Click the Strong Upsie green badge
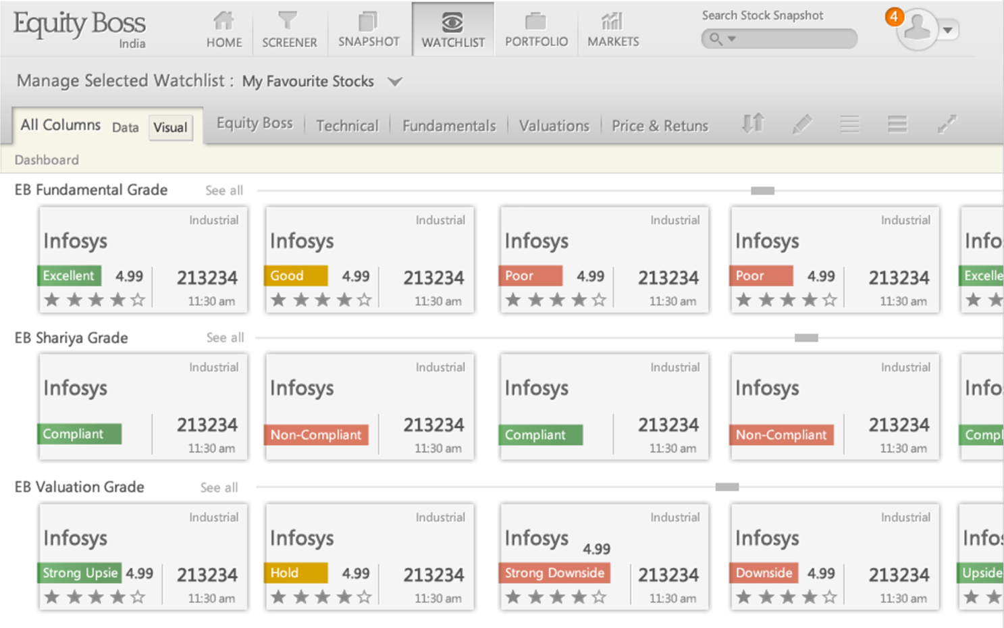The height and width of the screenshot is (628, 1004). pos(80,573)
